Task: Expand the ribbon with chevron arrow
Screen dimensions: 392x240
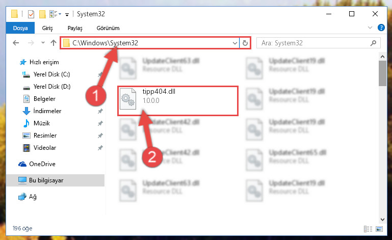Action: click(370, 28)
